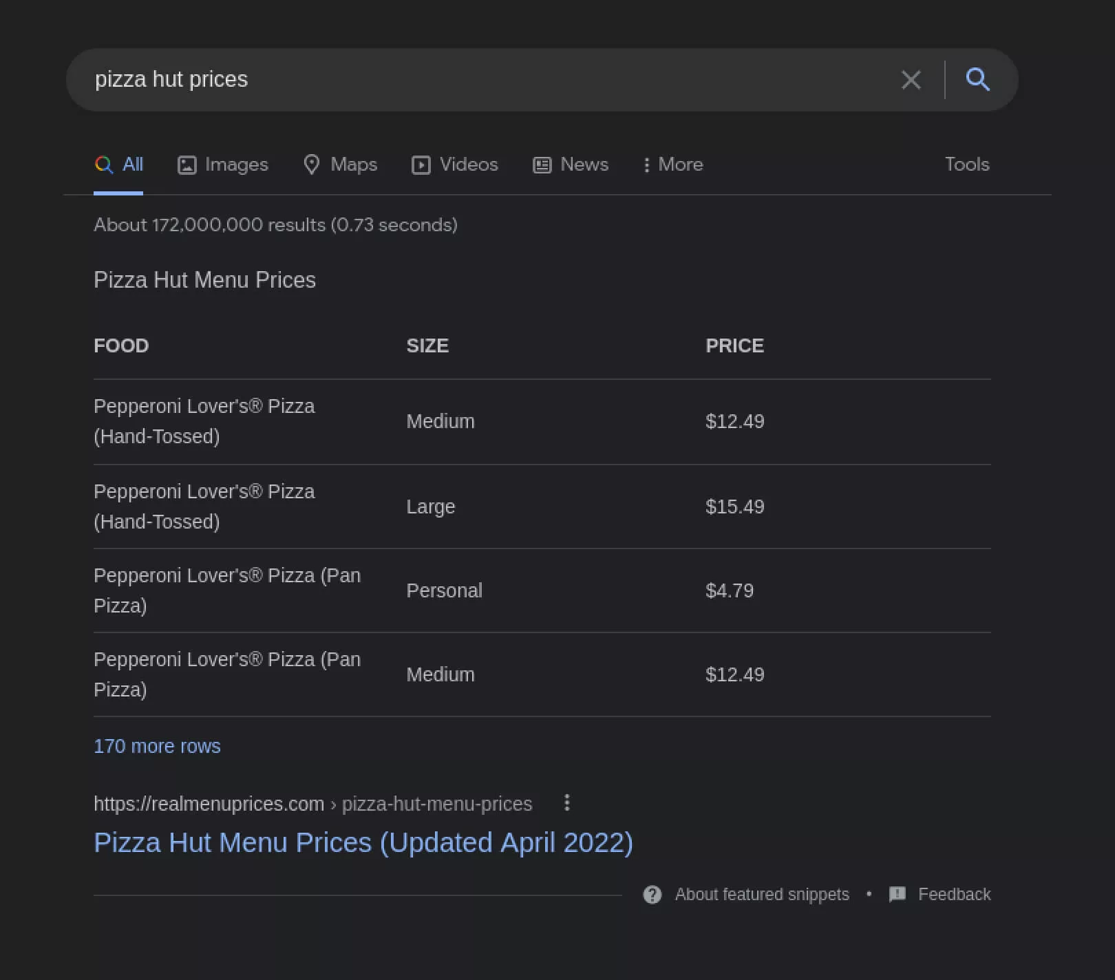The height and width of the screenshot is (980, 1115).
Task: Click the magnifying glass search button
Action: coord(977,80)
